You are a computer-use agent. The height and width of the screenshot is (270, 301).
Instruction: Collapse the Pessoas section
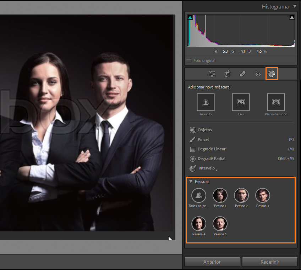[x=191, y=182]
